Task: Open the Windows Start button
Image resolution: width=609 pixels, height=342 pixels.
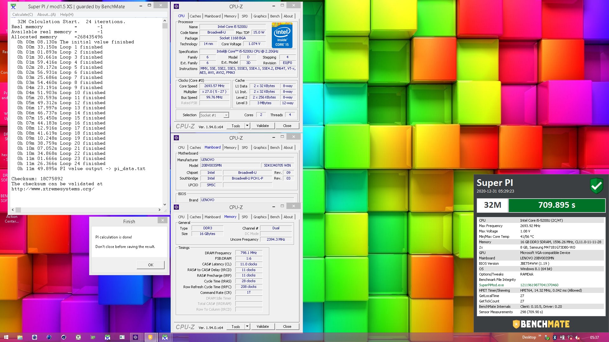Action: tap(6, 337)
